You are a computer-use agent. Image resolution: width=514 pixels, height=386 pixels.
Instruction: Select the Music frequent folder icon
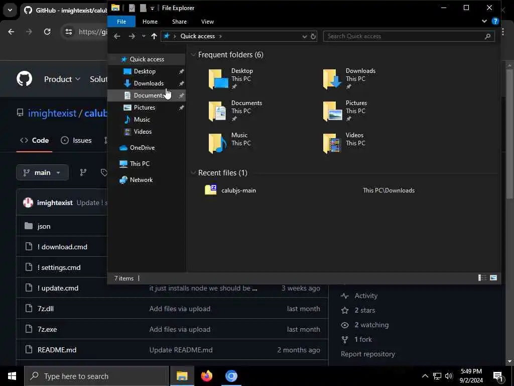(x=218, y=143)
